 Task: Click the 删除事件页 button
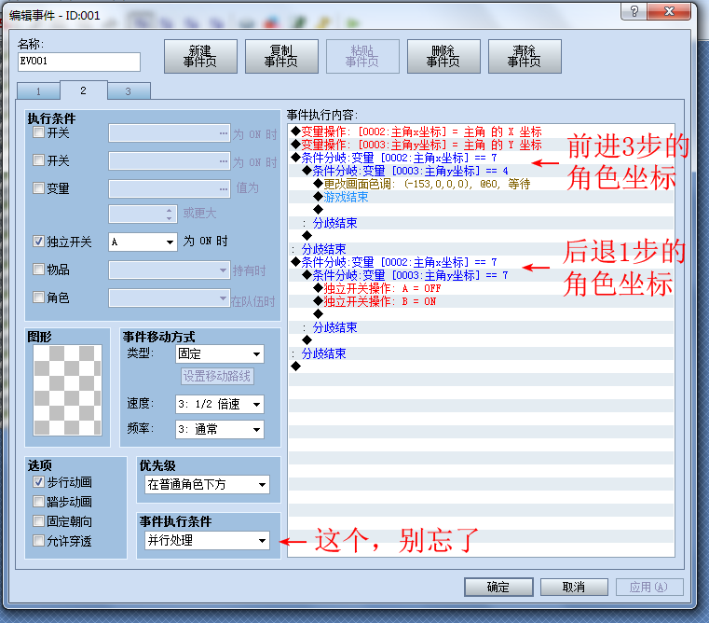tap(443, 56)
